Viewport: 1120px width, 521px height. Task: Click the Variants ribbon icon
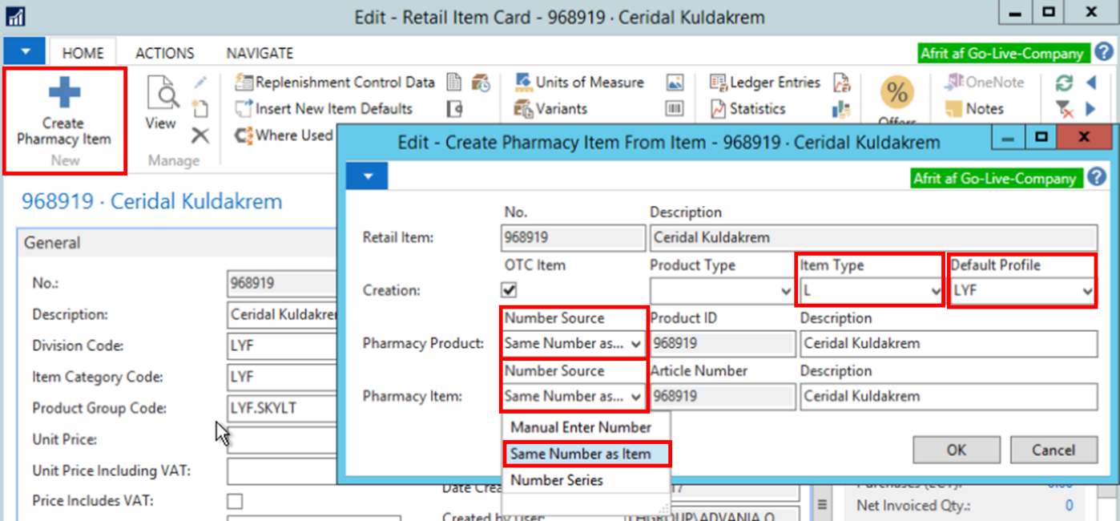pyautogui.click(x=524, y=109)
